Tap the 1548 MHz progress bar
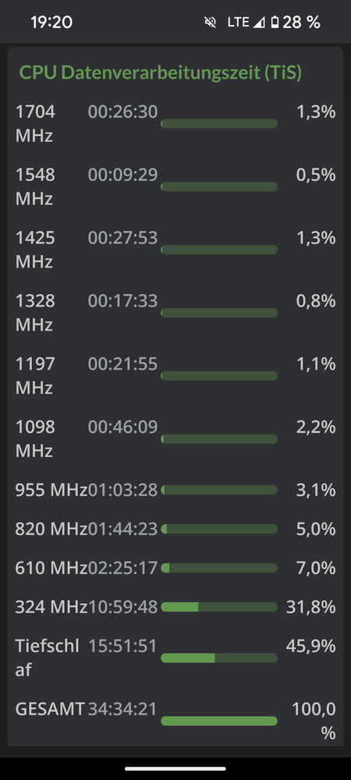The image size is (351, 780). (219, 186)
